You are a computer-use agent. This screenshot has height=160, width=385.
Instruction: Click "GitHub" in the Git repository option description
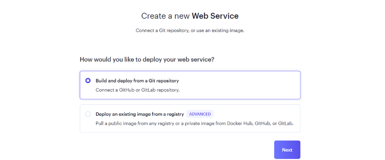(127, 90)
